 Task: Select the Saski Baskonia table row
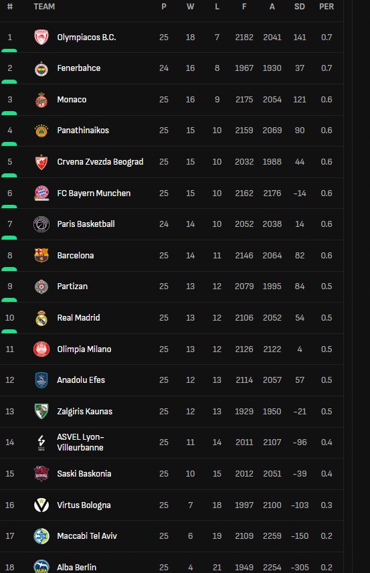tap(172, 474)
